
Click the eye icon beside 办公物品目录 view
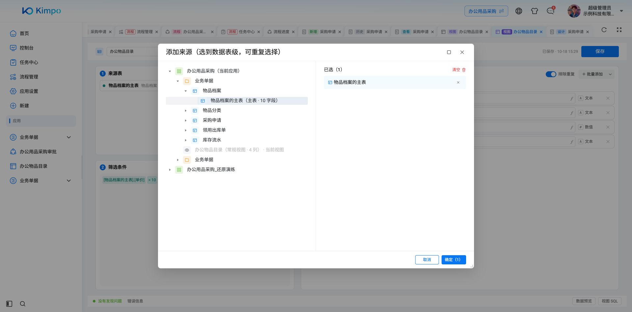(187, 150)
